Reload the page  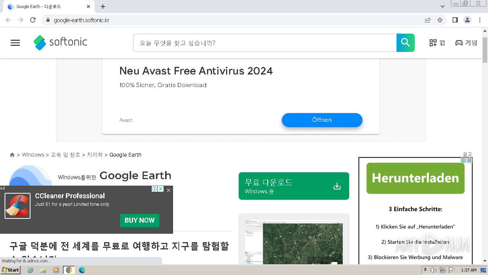(33, 20)
